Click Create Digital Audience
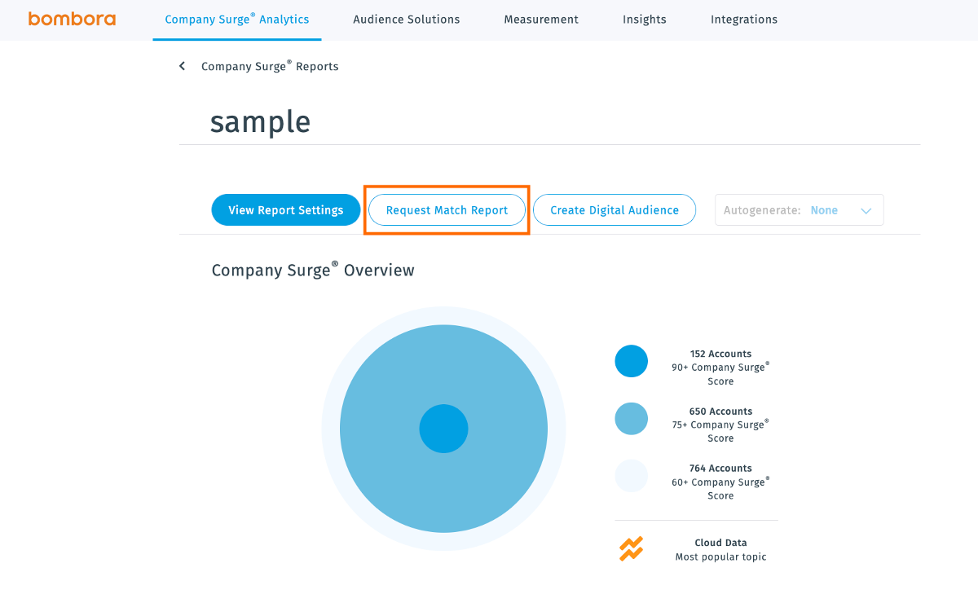This screenshot has height=603, width=978. 614,209
